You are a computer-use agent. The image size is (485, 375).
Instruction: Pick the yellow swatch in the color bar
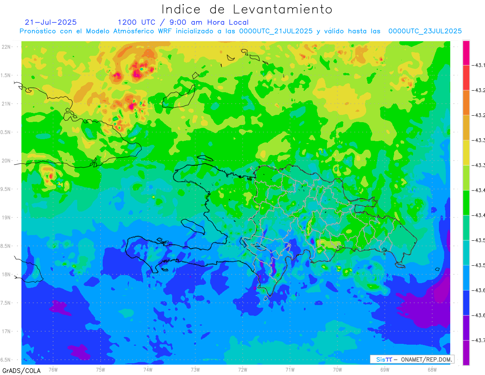tap(466, 153)
